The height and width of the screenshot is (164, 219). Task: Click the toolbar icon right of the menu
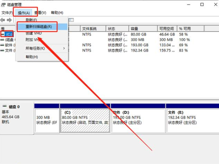point(71,20)
